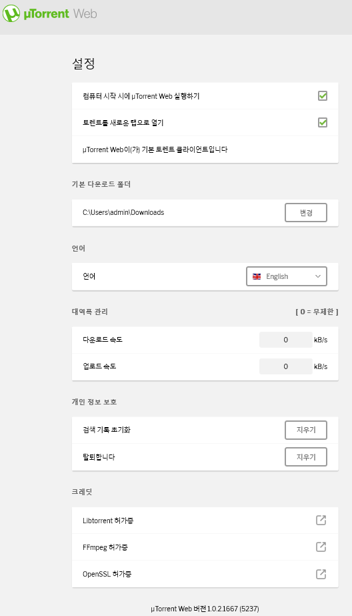Click the default torrent client row
This screenshot has height=616, width=352.
pyautogui.click(x=205, y=149)
